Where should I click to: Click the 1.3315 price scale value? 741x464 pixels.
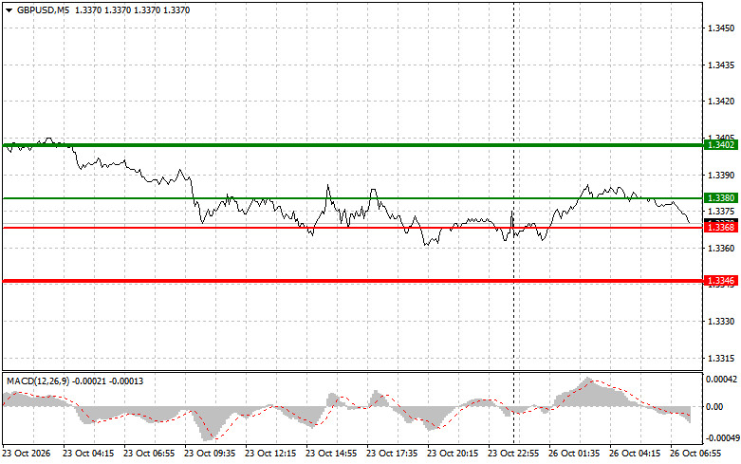click(x=721, y=358)
